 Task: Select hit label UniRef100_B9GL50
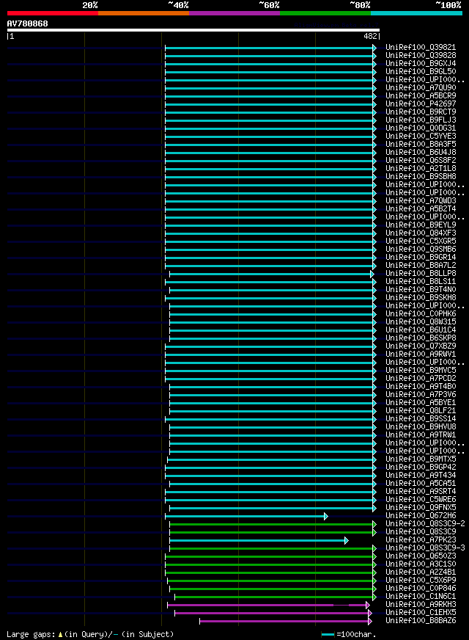(x=421, y=71)
